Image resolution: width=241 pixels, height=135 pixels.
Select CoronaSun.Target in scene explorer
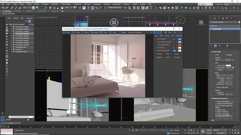21,52
